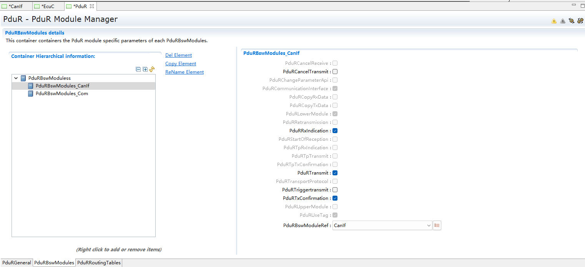Click the expand all tree icon

click(x=145, y=69)
